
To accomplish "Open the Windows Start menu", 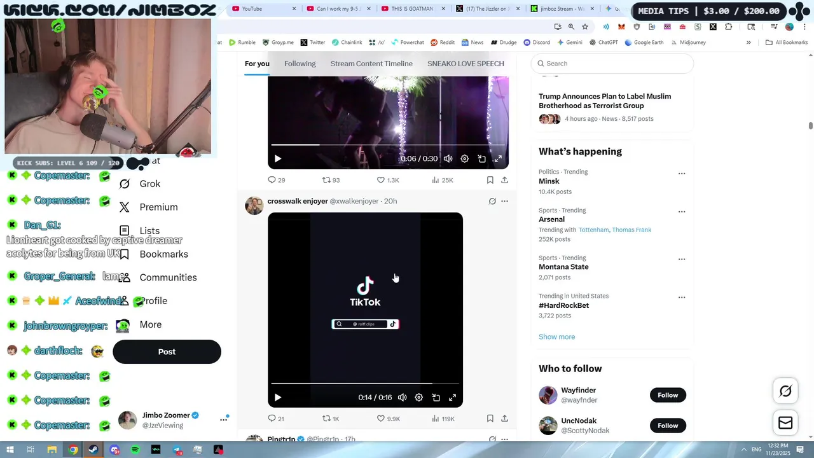I will pos(10,450).
